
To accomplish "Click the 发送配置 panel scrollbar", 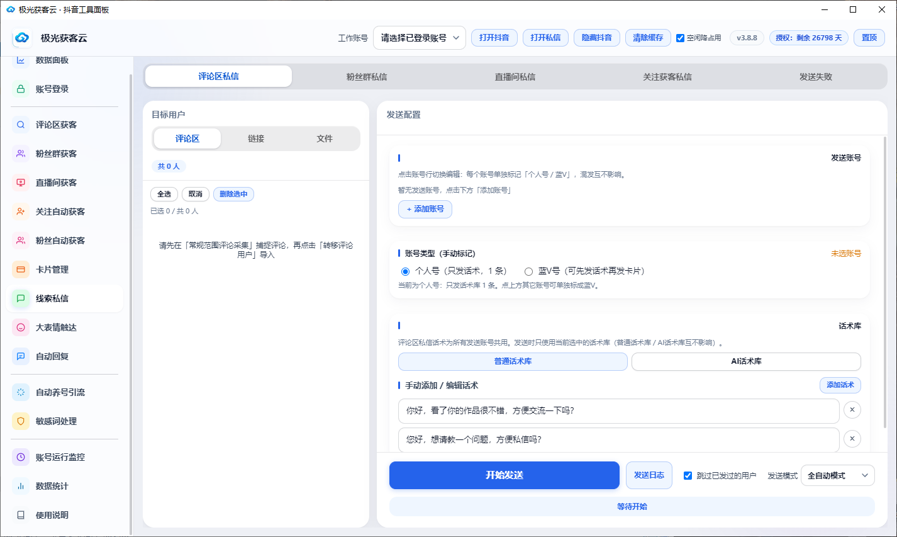I will point(886,282).
